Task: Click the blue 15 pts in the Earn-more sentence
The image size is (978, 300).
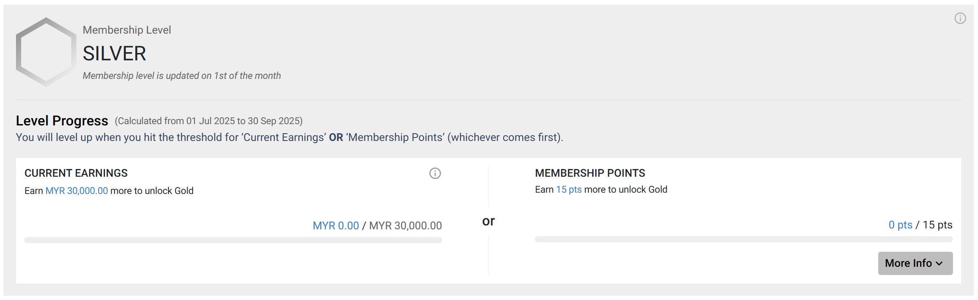Action: (568, 190)
